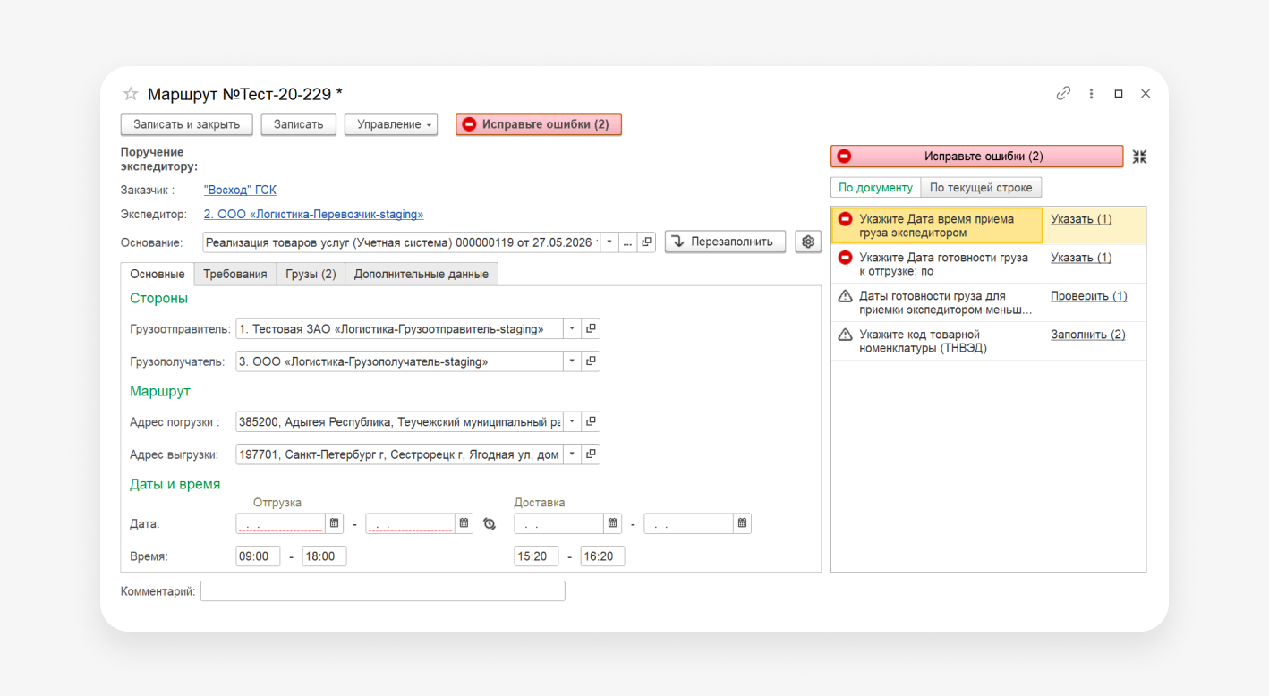Focus the Комментарий input field

pyautogui.click(x=383, y=591)
